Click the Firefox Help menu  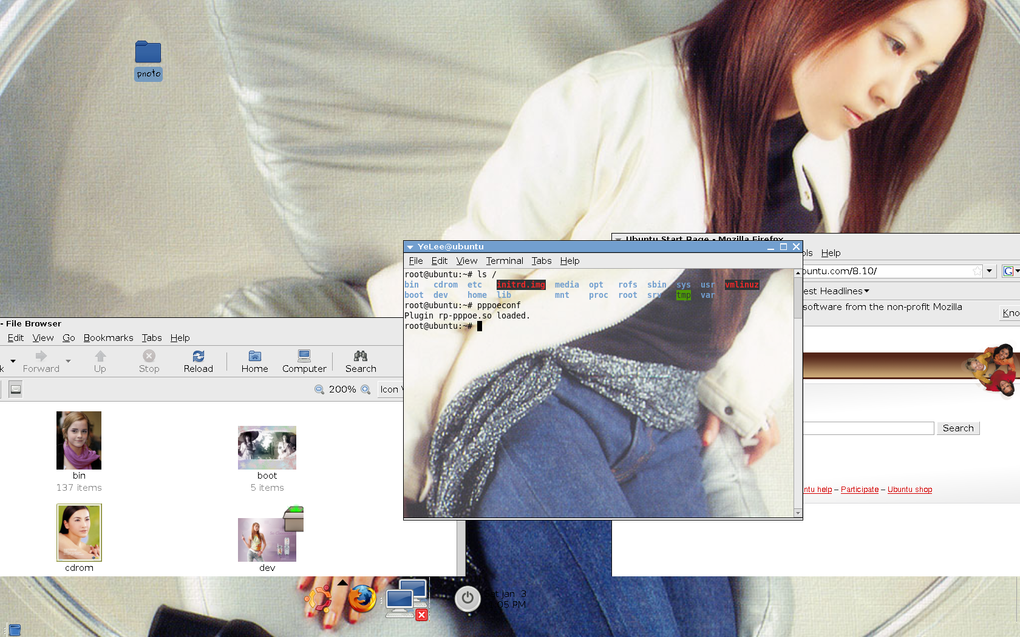831,253
